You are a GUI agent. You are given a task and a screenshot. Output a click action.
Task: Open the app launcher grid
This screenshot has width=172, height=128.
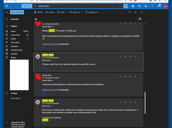tap(7, 6)
